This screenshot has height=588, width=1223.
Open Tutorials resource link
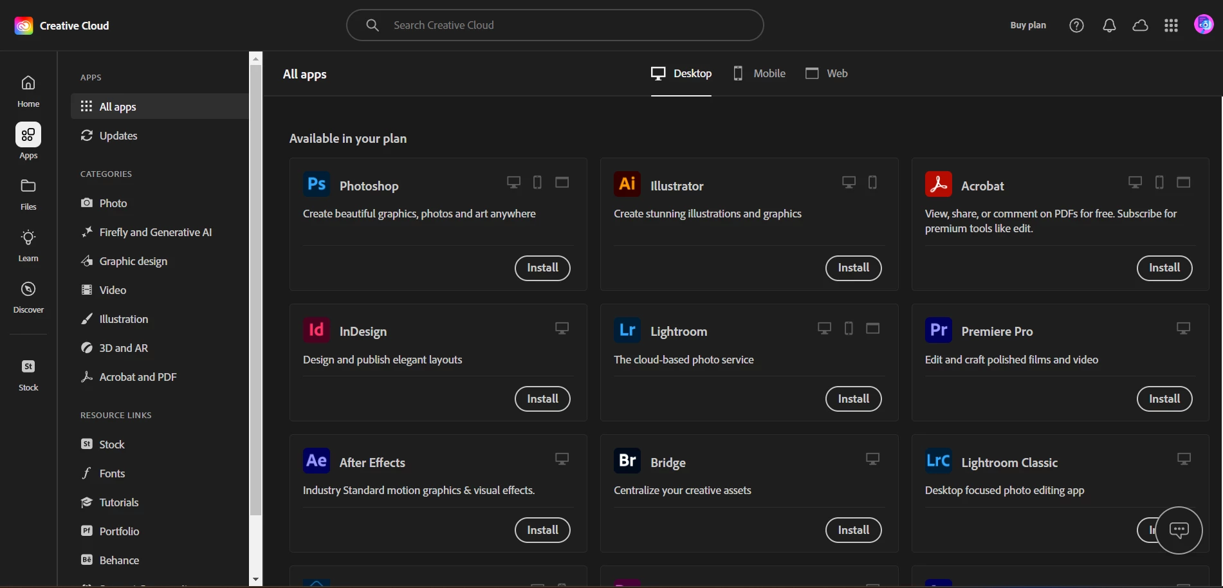point(160,502)
